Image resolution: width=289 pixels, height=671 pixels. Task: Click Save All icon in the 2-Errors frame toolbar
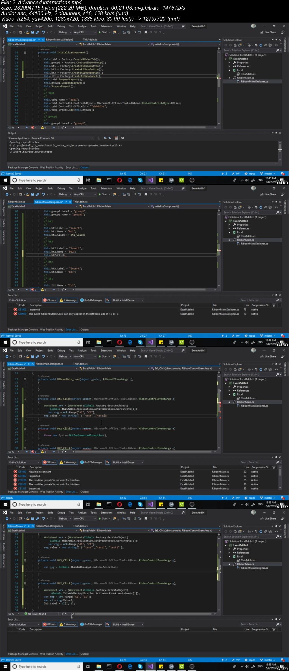(x=37, y=194)
